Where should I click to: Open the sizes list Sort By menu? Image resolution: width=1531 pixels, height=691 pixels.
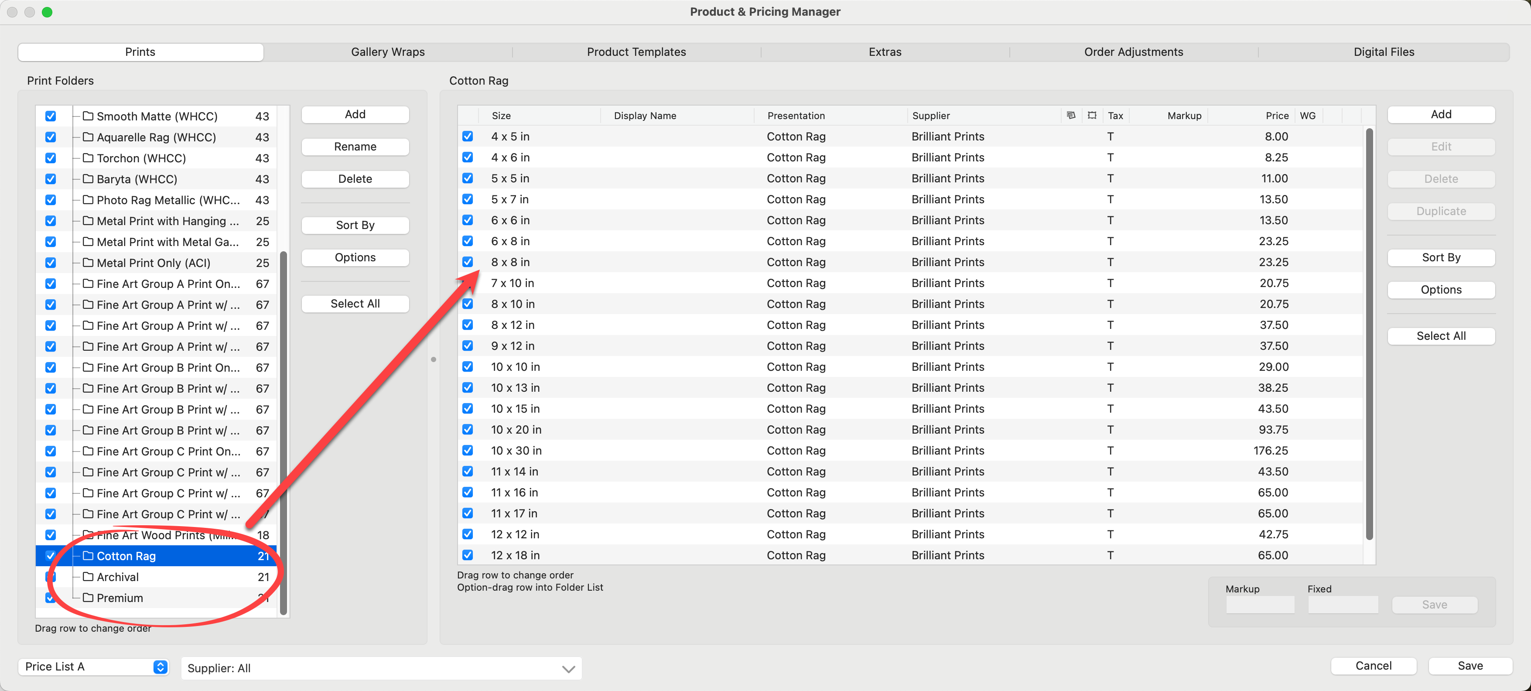[x=1440, y=257]
